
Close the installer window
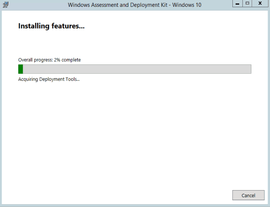260,4
